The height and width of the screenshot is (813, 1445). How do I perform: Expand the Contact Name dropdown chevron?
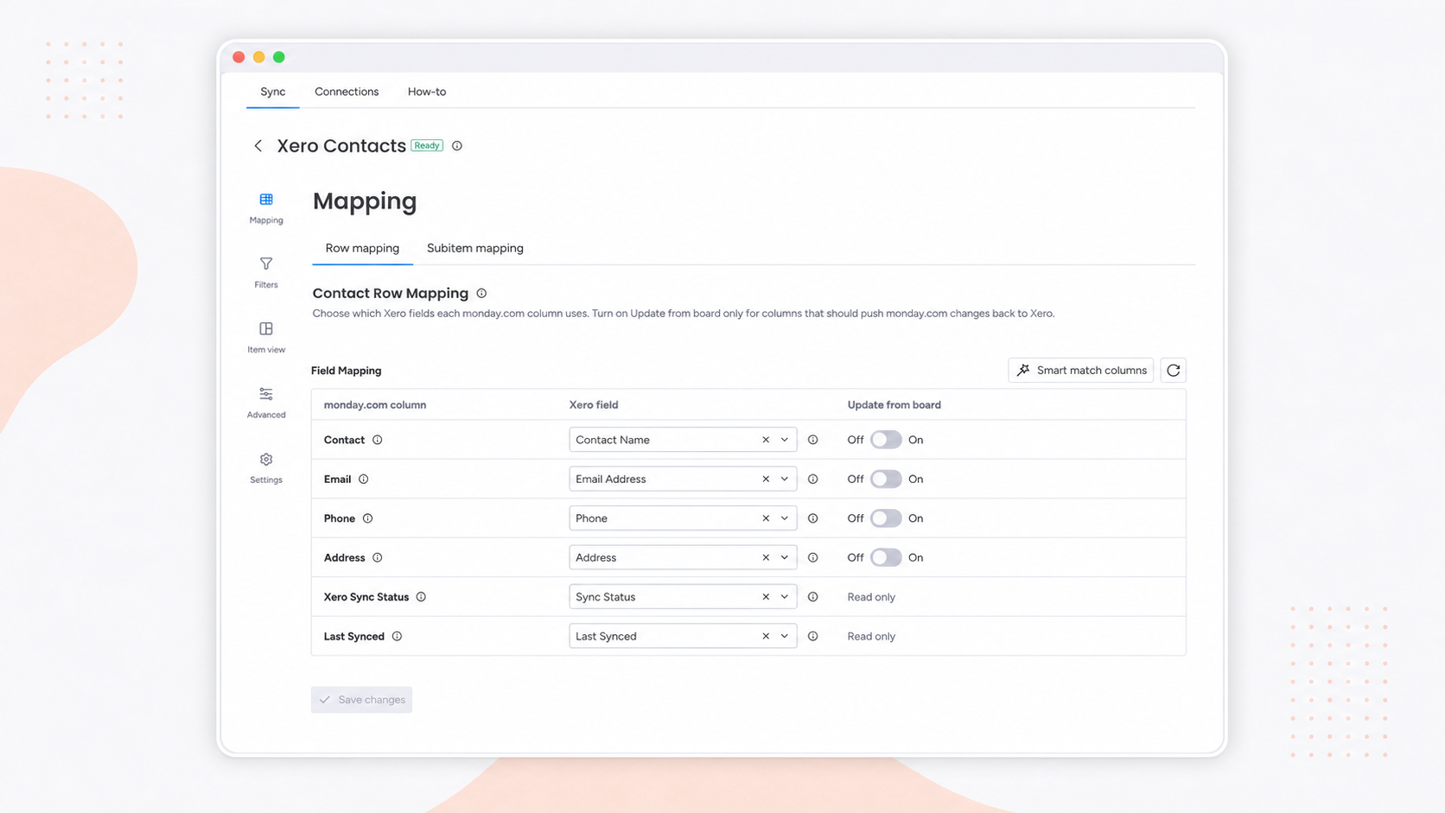point(785,440)
